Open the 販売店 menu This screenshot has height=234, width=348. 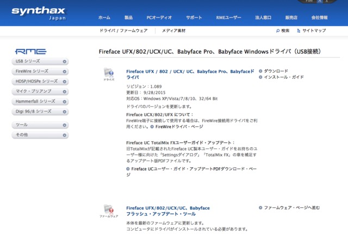coord(291,17)
